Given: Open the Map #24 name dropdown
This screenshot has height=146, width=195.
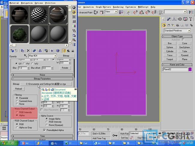Looking at the screenshot, I should click(x=55, y=56).
